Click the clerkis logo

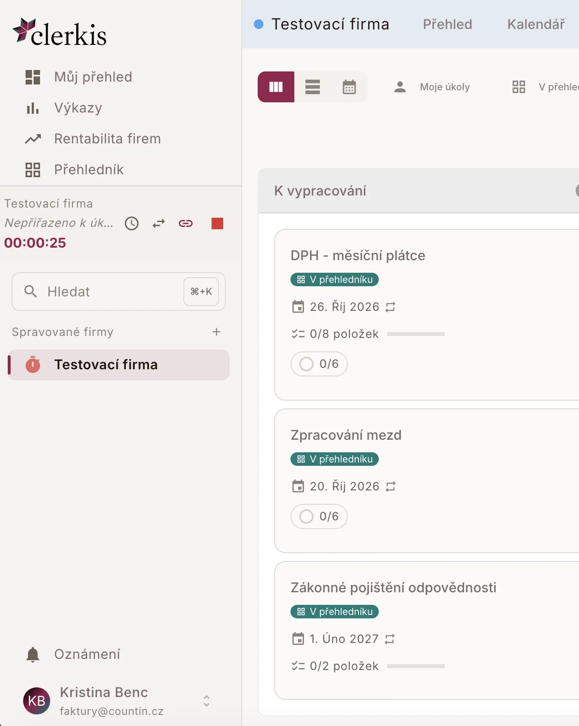[59, 33]
